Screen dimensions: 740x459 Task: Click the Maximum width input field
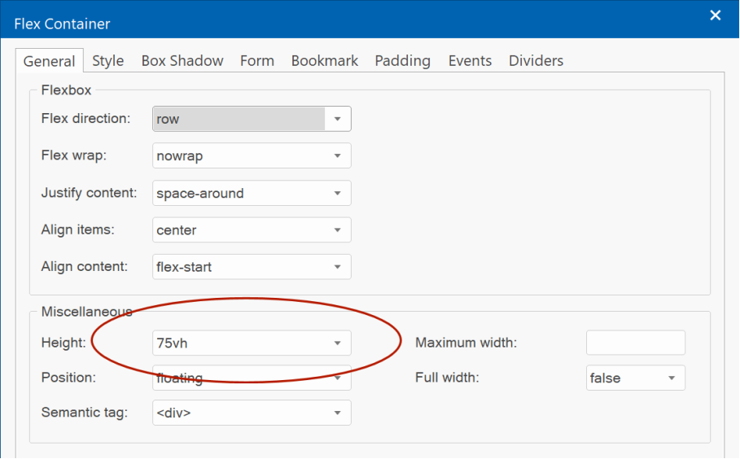(635, 343)
